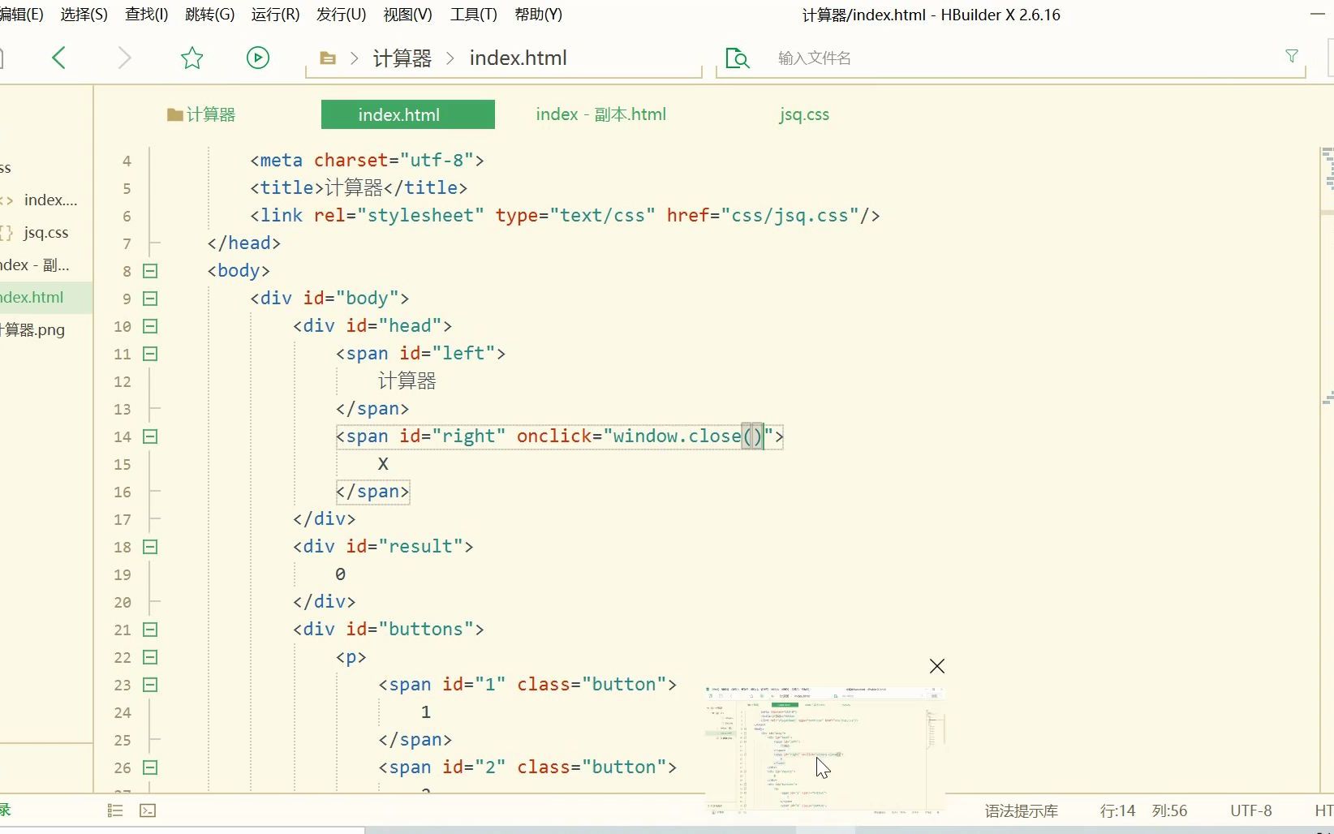Click the back navigation arrow
The image size is (1334, 834).
(x=58, y=58)
